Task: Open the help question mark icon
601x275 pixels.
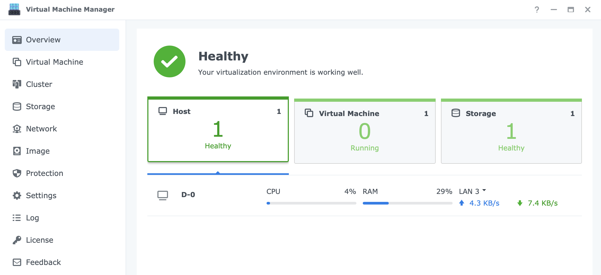Action: tap(537, 10)
